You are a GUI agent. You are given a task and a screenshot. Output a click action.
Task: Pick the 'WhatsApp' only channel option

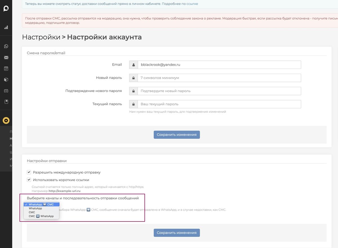tap(35, 208)
